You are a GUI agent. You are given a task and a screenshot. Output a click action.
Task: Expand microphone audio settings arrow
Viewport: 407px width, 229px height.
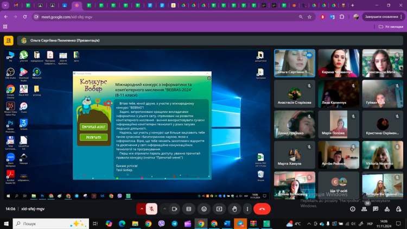click(142, 209)
